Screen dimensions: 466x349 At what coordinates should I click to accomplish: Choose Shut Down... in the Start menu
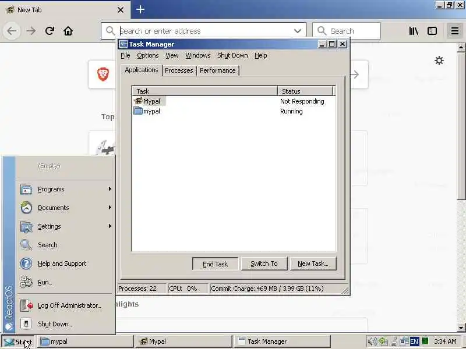65,324
